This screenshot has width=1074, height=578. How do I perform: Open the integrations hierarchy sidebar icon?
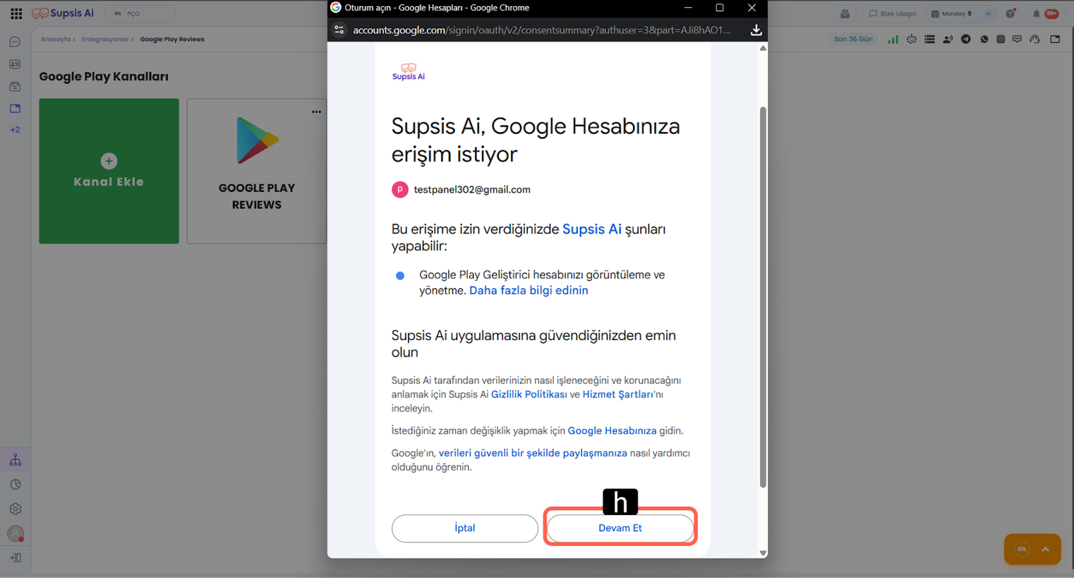[x=15, y=460]
